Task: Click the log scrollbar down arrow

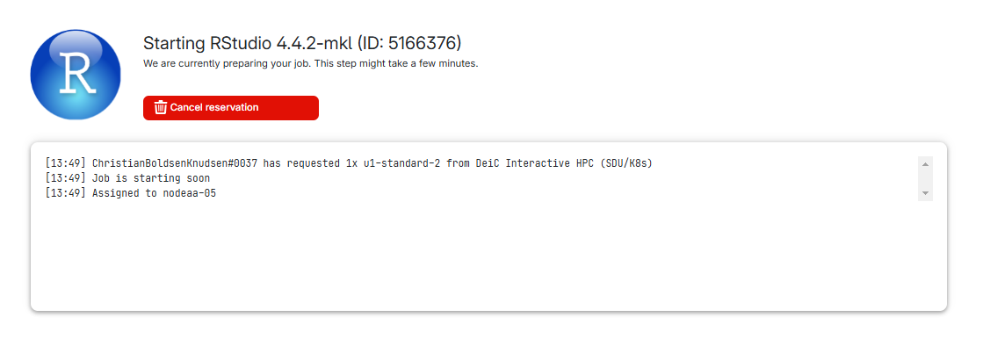Action: (x=925, y=193)
